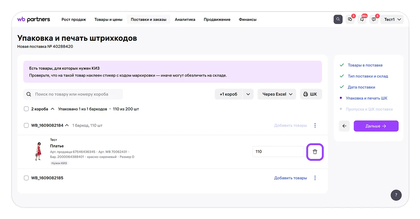Viewport: 420px width, 219px height.
Task: Click the banner title Есть товары, для которых нужен КИЗ
Action: pyautogui.click(x=64, y=68)
